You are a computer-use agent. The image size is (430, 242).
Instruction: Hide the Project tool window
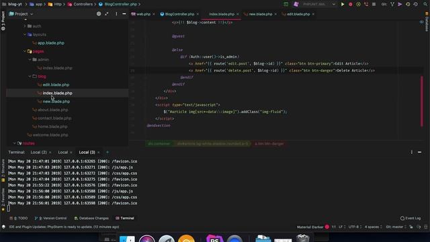point(124,13)
